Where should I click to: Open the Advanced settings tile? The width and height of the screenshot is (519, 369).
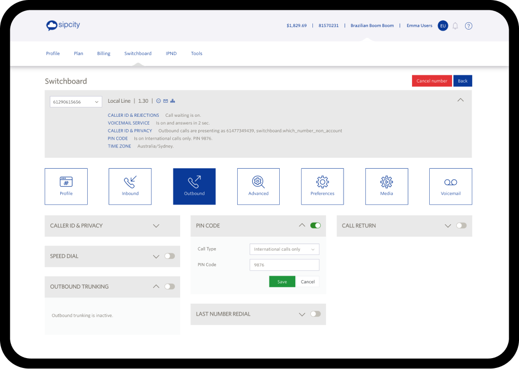point(258,186)
